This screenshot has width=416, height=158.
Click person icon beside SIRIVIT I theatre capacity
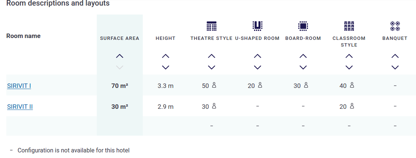point(214,85)
